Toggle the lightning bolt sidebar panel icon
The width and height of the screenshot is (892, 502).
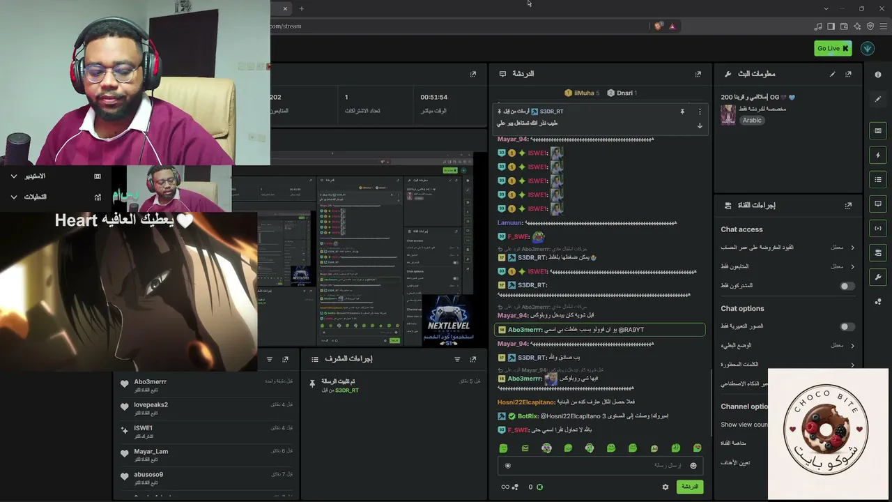[878, 155]
